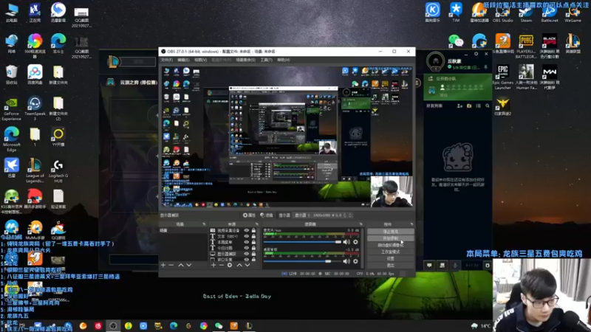Open OBS 编辑(E) menu
This screenshot has width=591, height=332.
point(183,60)
